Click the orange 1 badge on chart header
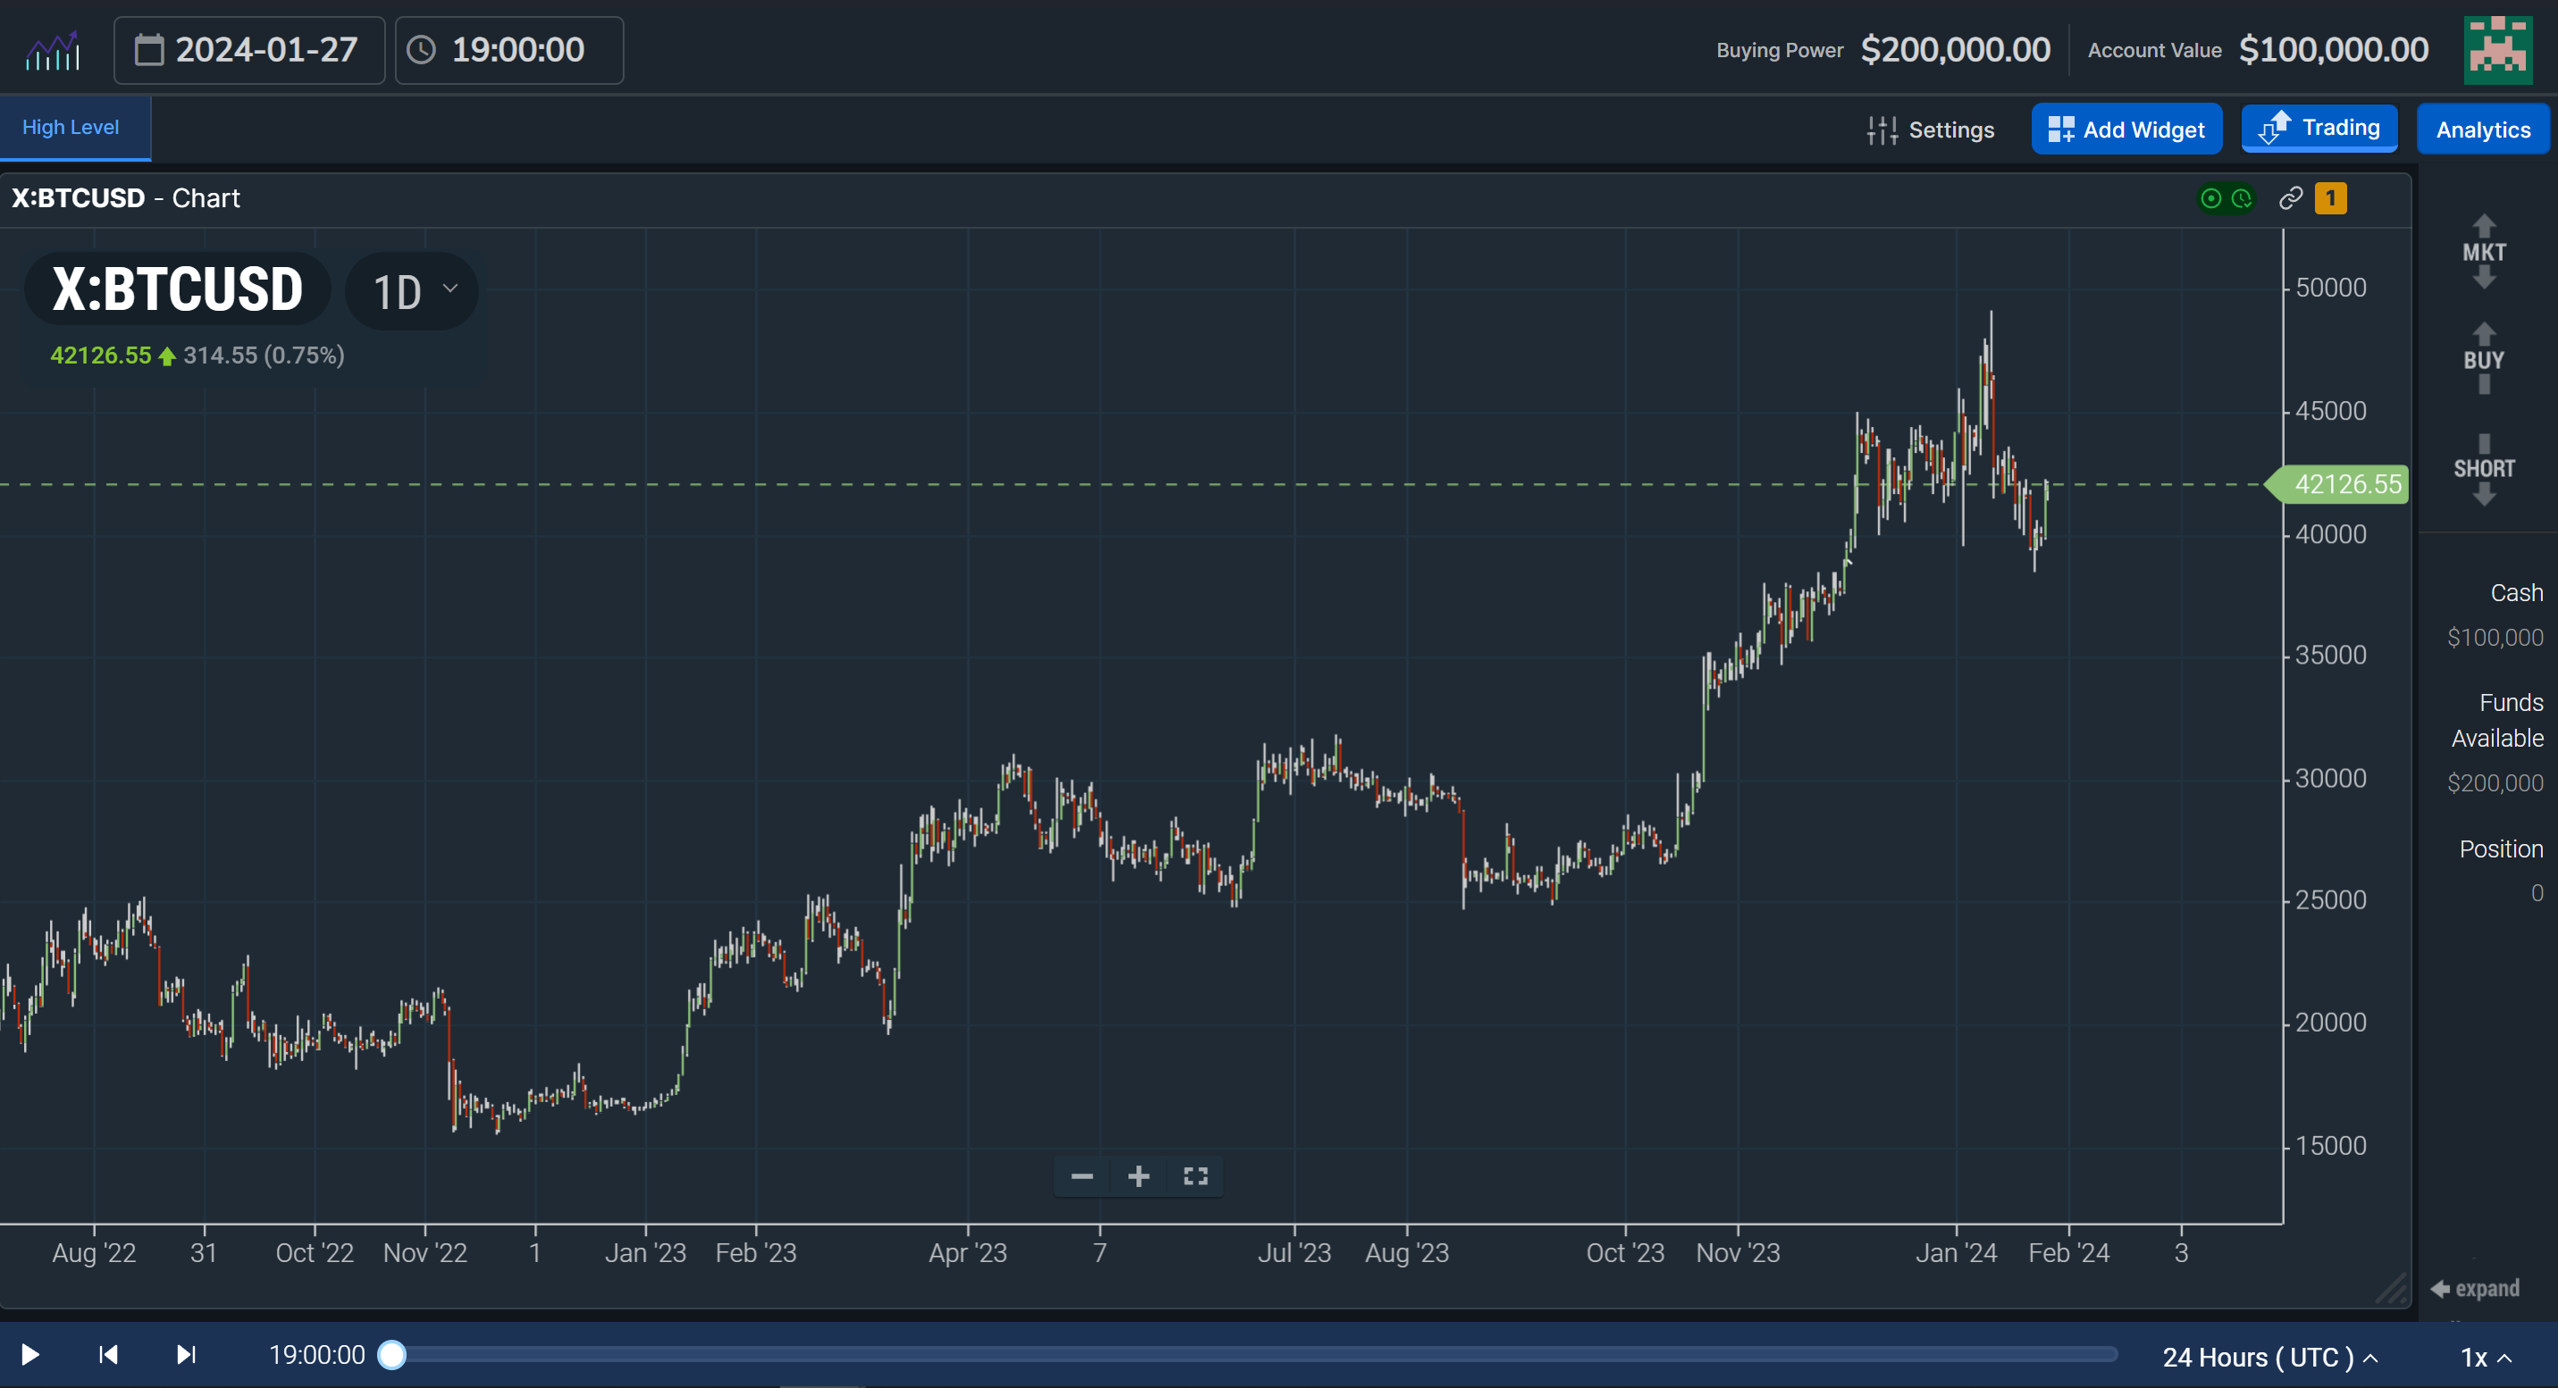Viewport: 2558px width, 1388px height. [x=2330, y=198]
